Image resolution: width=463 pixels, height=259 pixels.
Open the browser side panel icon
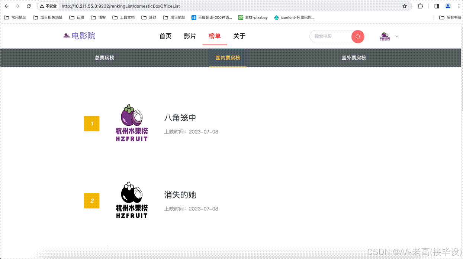[436, 6]
